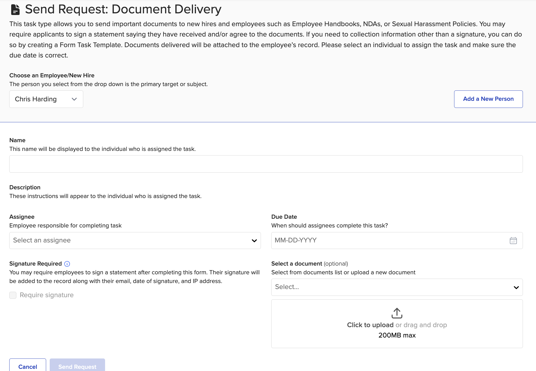Focus the Name text input field
This screenshot has width=536, height=371.
point(266,164)
